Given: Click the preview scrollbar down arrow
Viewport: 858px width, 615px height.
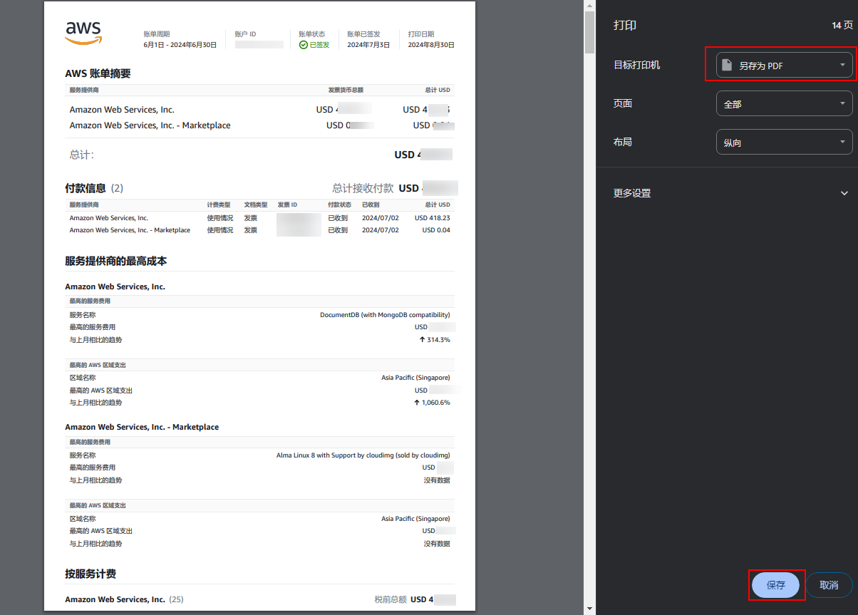Looking at the screenshot, I should [x=589, y=609].
